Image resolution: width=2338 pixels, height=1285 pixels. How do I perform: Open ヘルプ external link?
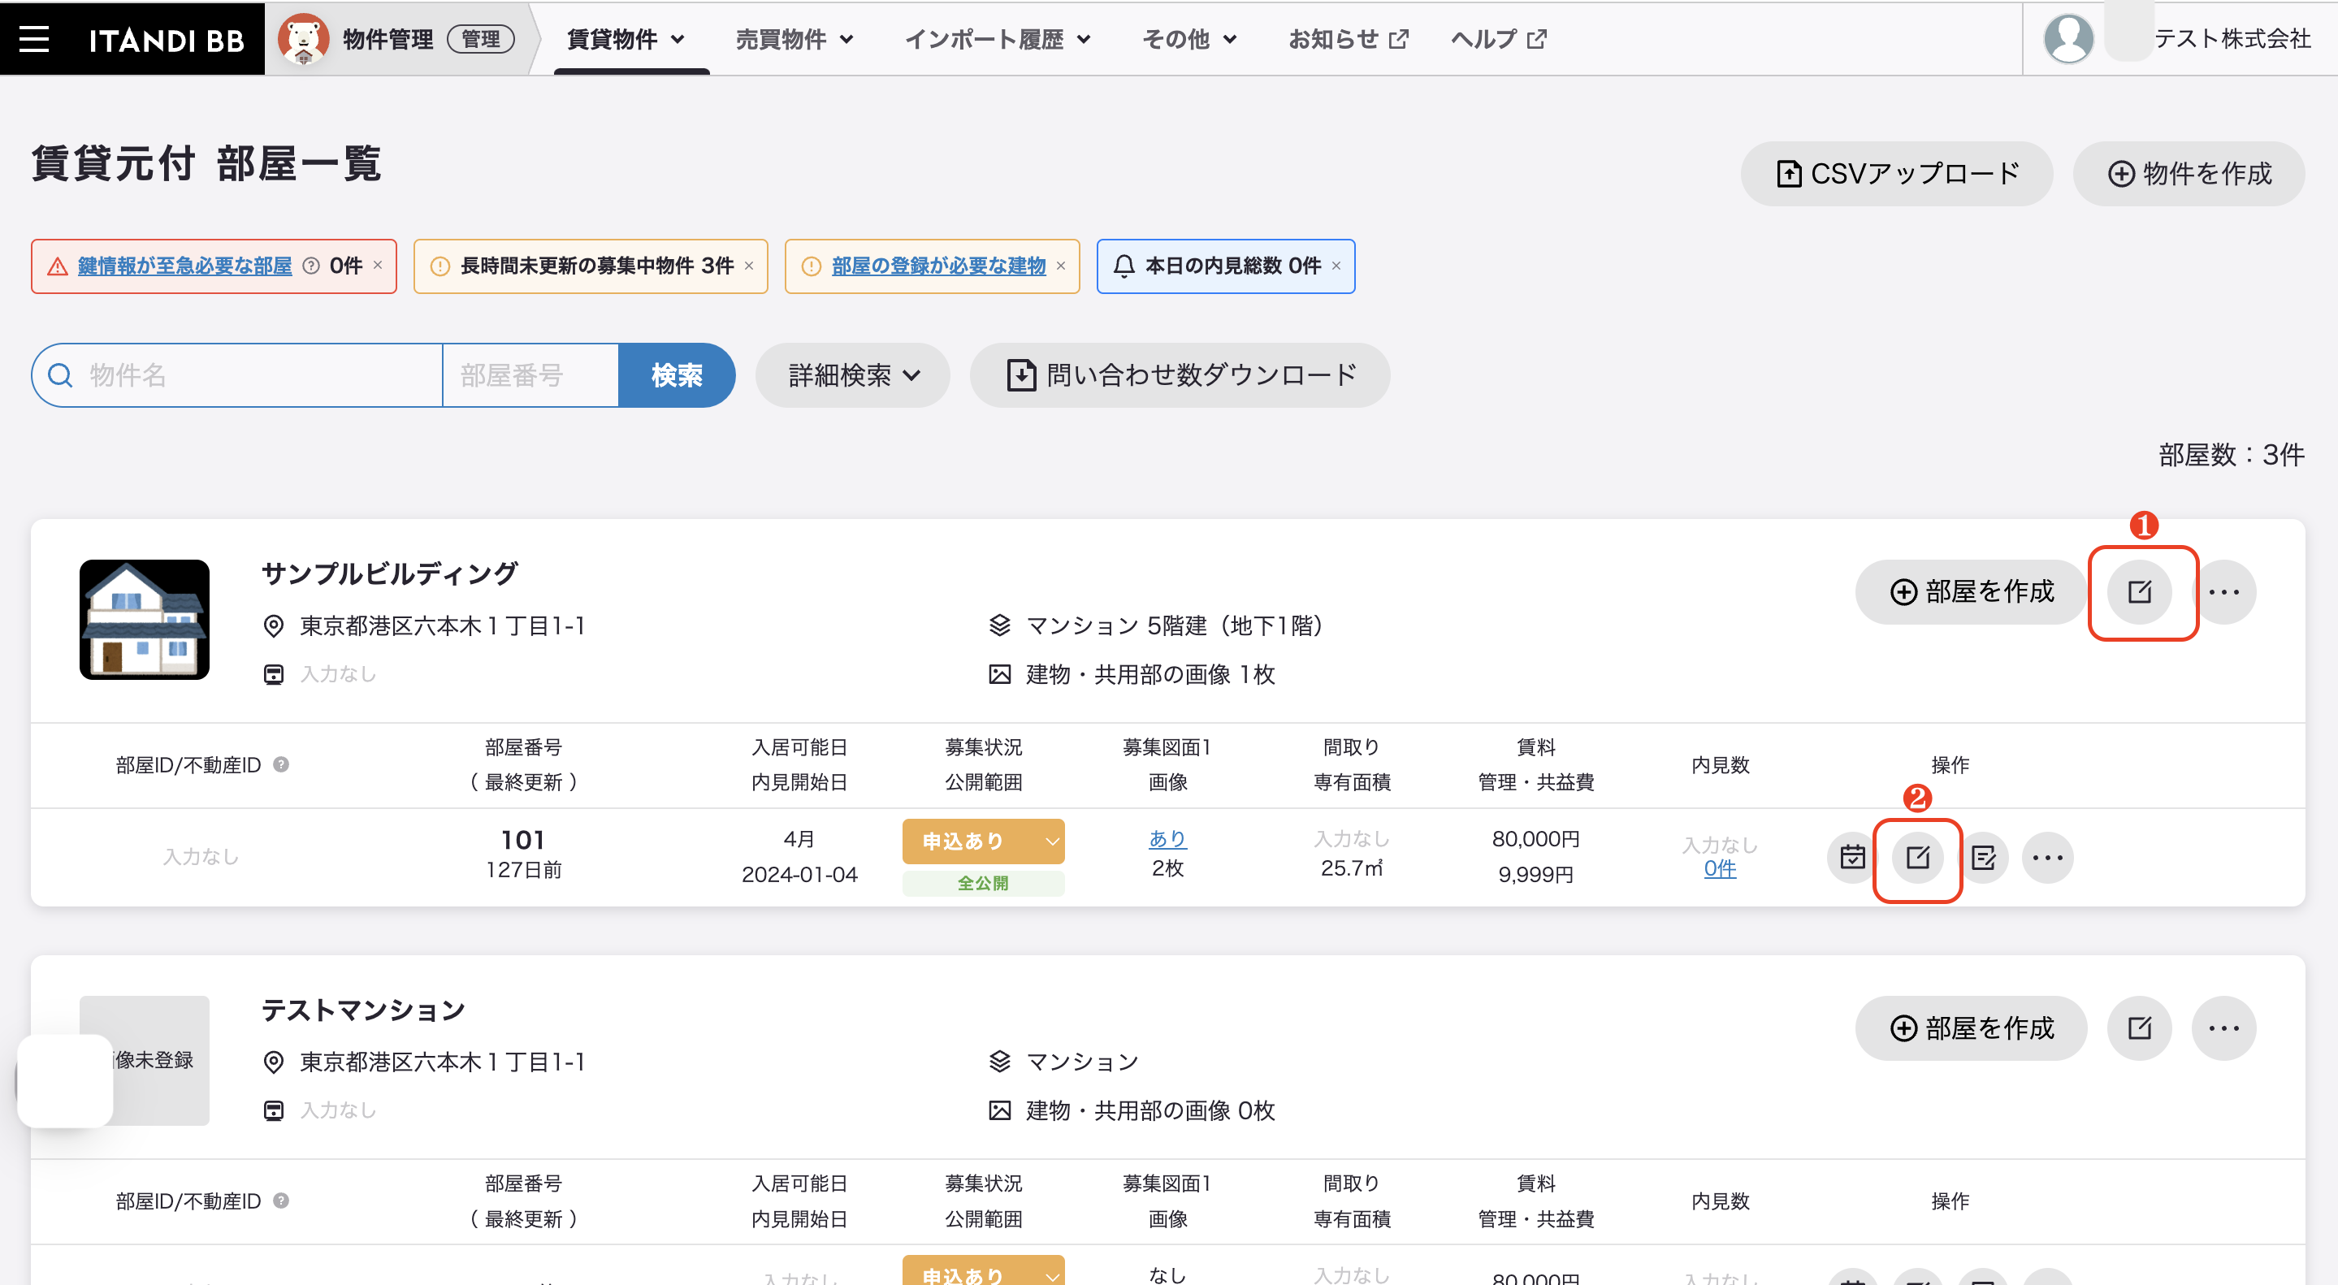pyautogui.click(x=1499, y=39)
